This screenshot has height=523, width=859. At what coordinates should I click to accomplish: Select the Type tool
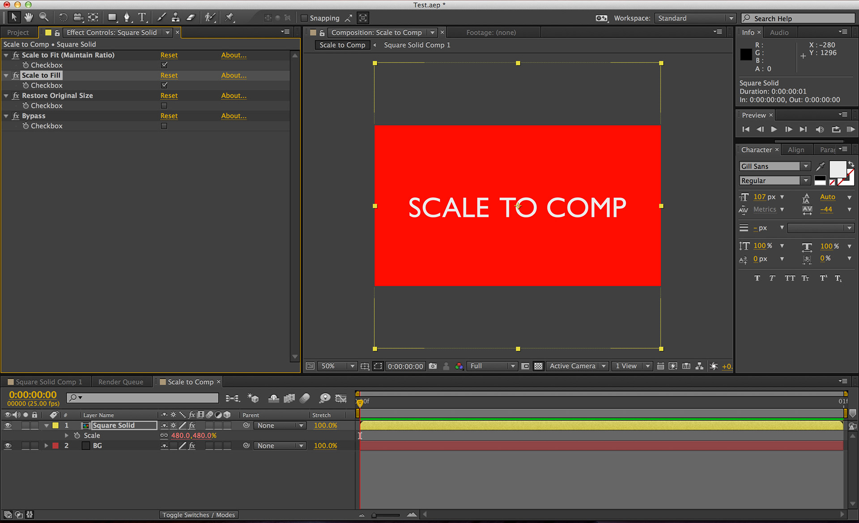pos(142,17)
